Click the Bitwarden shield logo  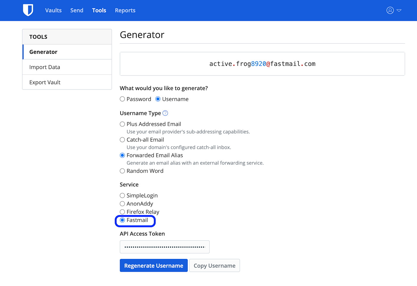click(x=28, y=10)
